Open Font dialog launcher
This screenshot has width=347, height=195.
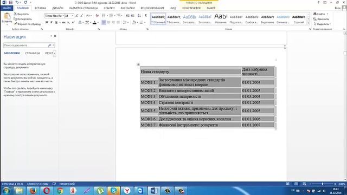(x=99, y=29)
